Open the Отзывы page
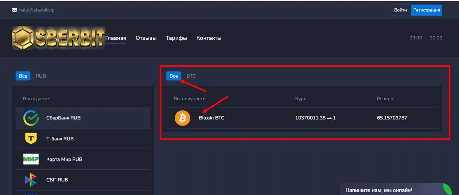The height and width of the screenshot is (195, 459). click(x=146, y=38)
